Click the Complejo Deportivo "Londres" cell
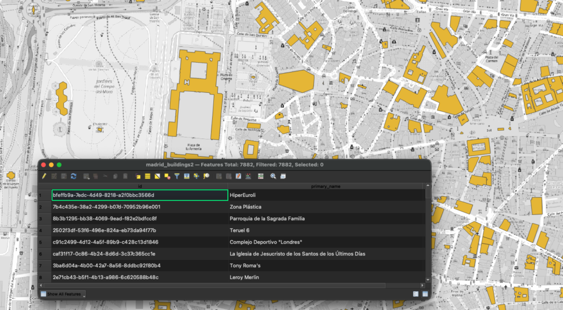Screen dimensions: 563x310 pos(326,242)
